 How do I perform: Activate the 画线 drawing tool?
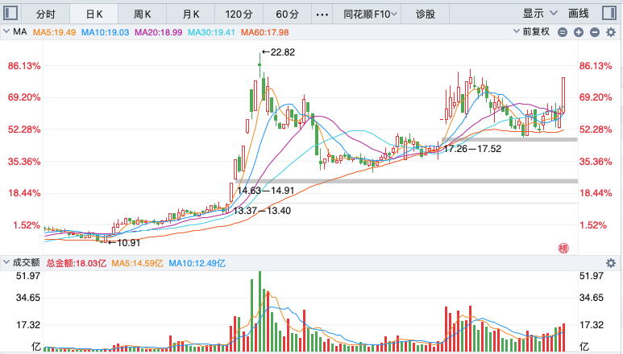tap(579, 14)
